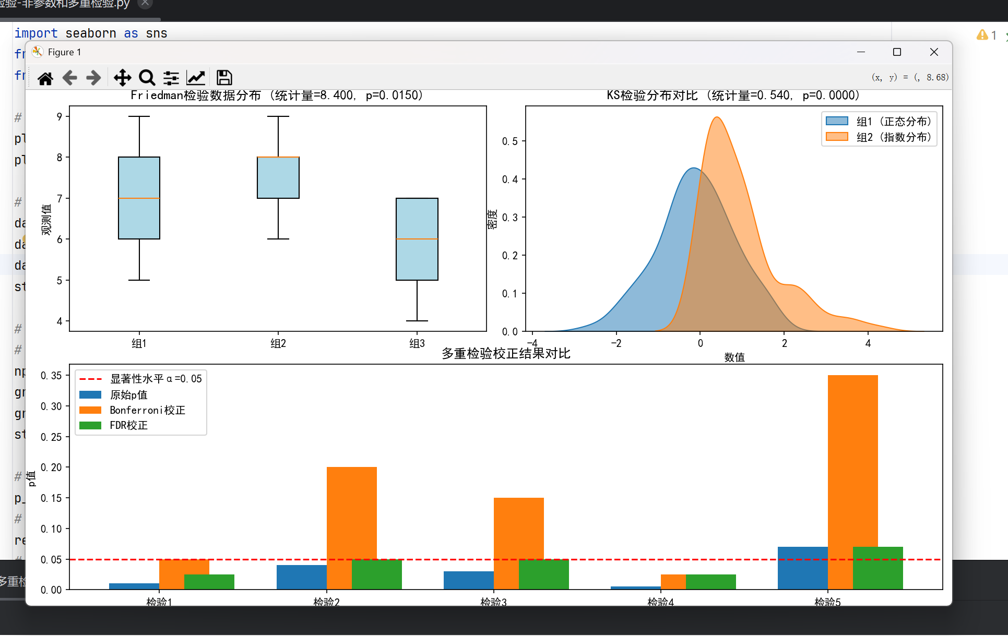Click the Figure 1 window icon
1008x636 pixels.
38,52
